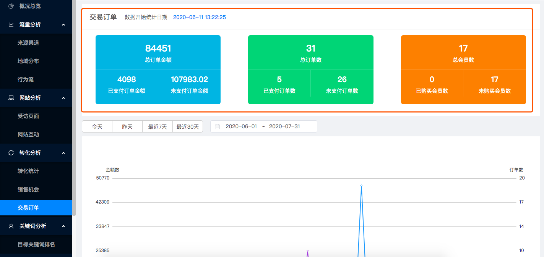This screenshot has width=544, height=257.
Task: Open the 地域分布 menu item
Action: [28, 61]
